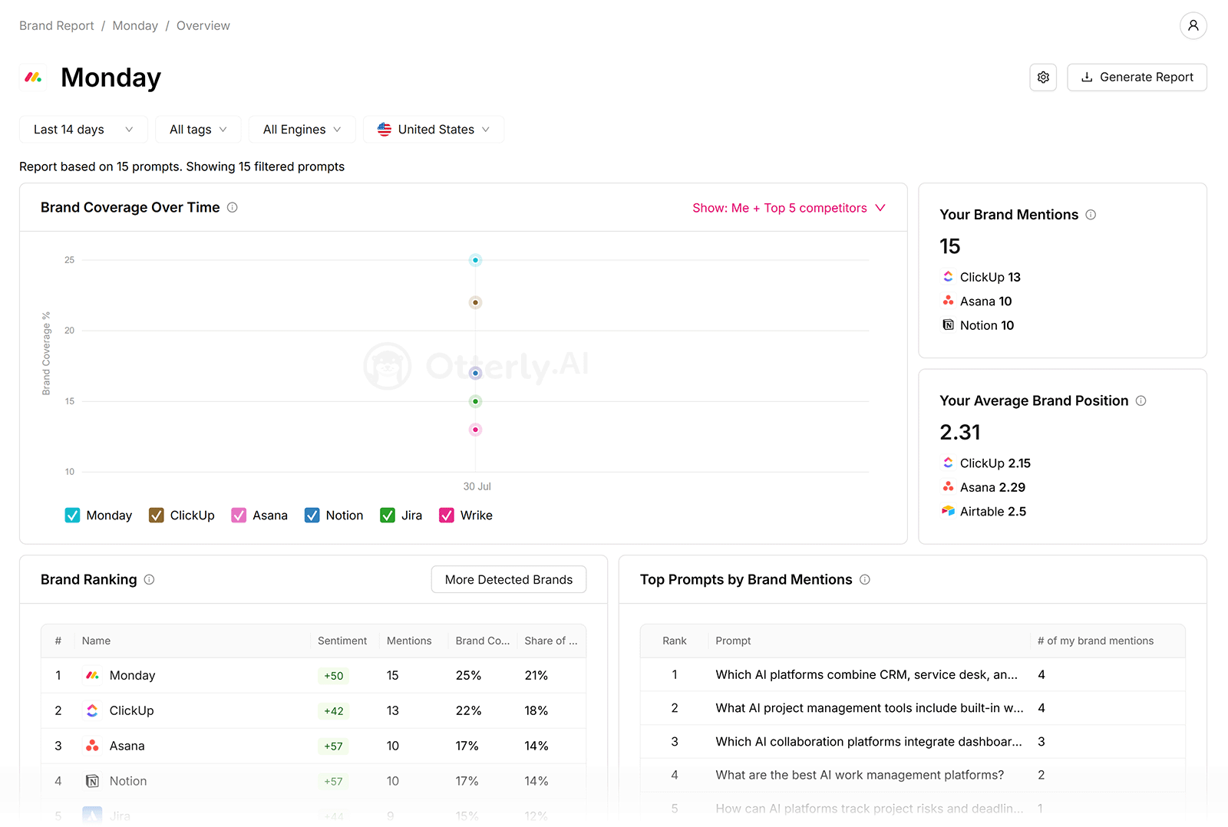Click Asana logo in Brand Ranking table

pyautogui.click(x=92, y=746)
